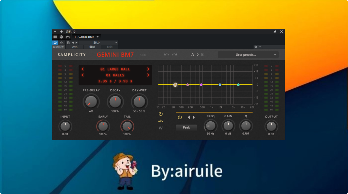Screen dimensions: 348x194
Task: Click the round knob icon in the toolbar
Action: coord(61,37)
